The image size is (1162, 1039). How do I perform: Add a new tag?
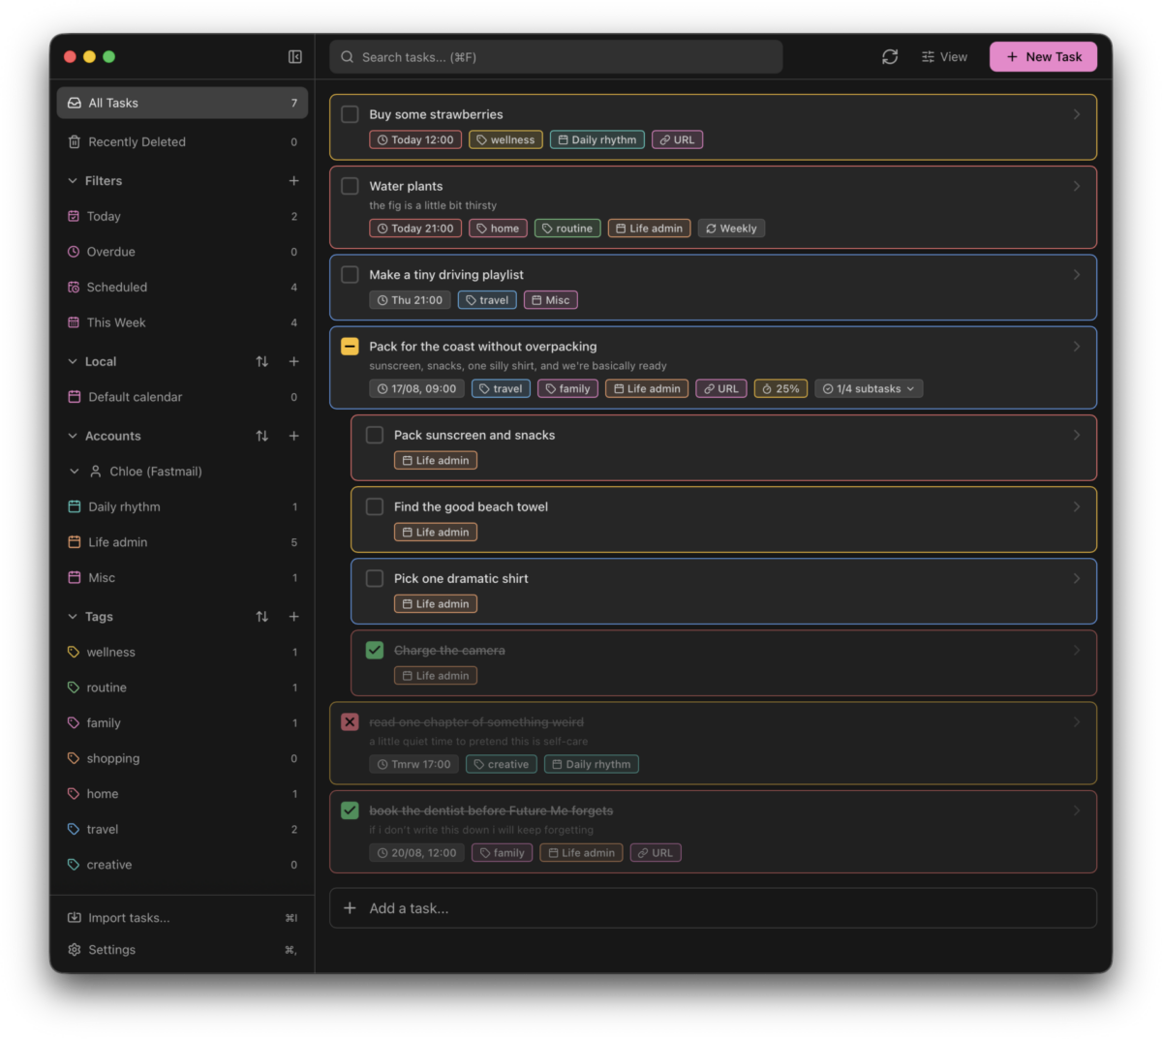294,617
